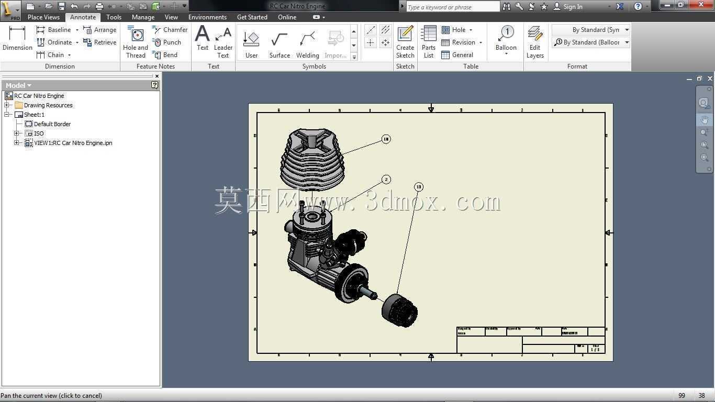Expand the Drawing Resources folder

coord(7,105)
